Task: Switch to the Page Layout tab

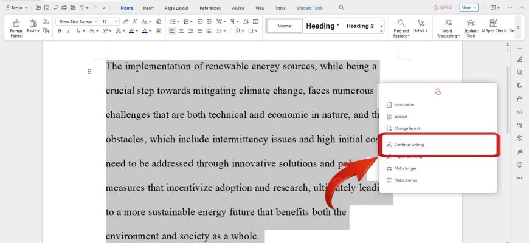Action: [x=176, y=8]
